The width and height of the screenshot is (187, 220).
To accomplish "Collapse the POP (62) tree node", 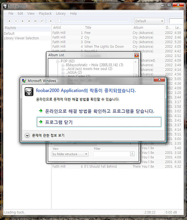I will (x=58, y=61).
